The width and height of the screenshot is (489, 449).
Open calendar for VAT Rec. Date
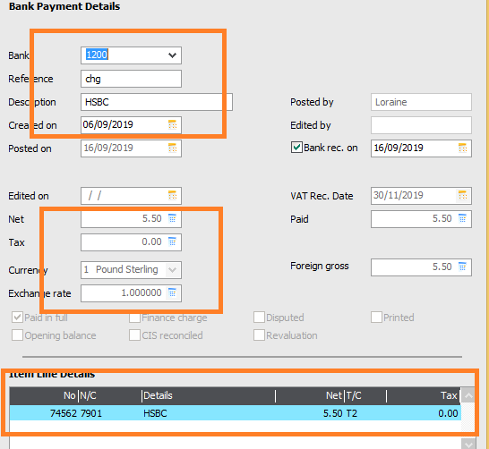tap(462, 196)
